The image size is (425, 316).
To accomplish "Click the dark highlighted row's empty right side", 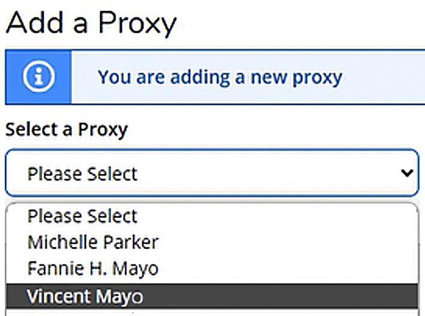I will tap(300, 296).
